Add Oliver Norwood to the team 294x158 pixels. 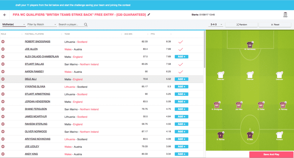(181, 132)
